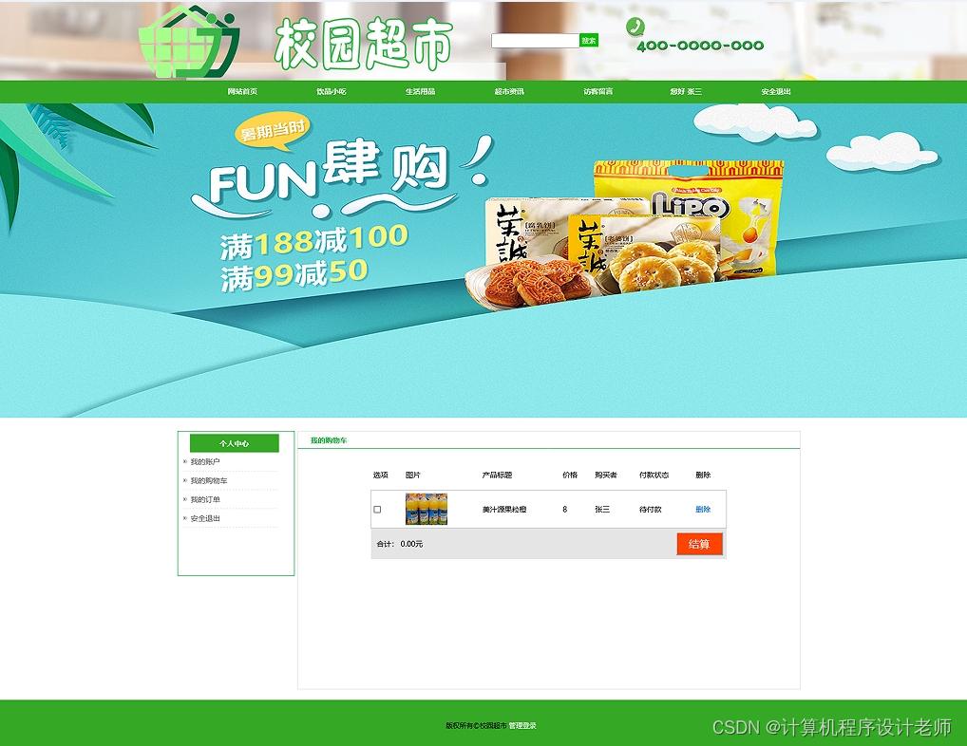Click the 选项 column header
Image resolution: width=967 pixels, height=746 pixels.
[x=381, y=475]
